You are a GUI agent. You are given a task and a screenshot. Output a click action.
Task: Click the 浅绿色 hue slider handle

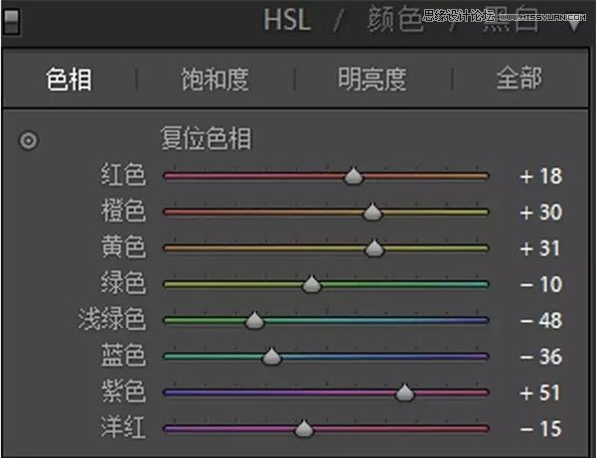point(254,321)
